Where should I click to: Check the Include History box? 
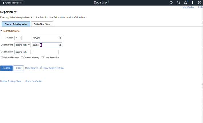point(2,57)
